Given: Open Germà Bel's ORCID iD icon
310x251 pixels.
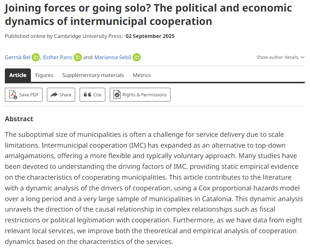Looking at the screenshot, I should click(36, 57).
